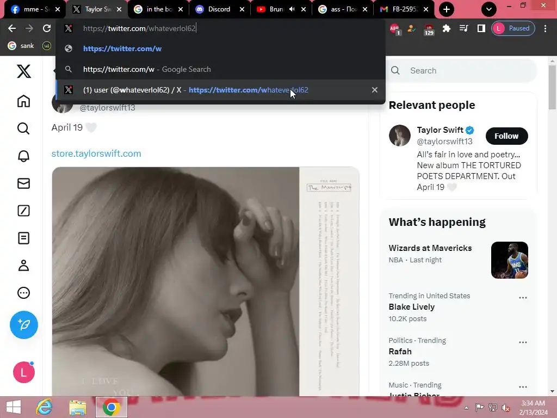Switch to the 'ass' Google tab
557x418 pixels.
pyautogui.click(x=342, y=9)
